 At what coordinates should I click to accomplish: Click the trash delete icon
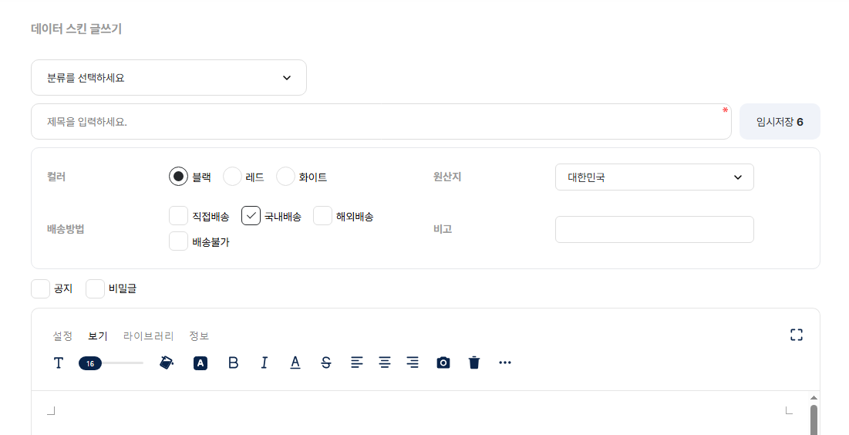(x=474, y=362)
